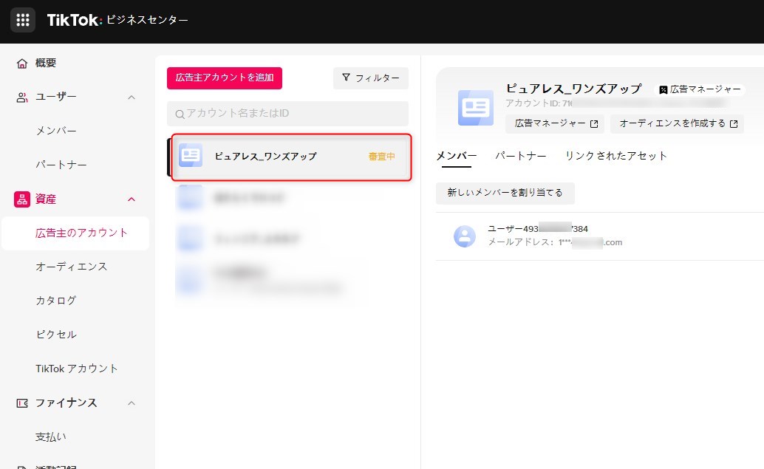Click the ファイナンス wallet icon
This screenshot has width=764, height=469.
click(22, 403)
